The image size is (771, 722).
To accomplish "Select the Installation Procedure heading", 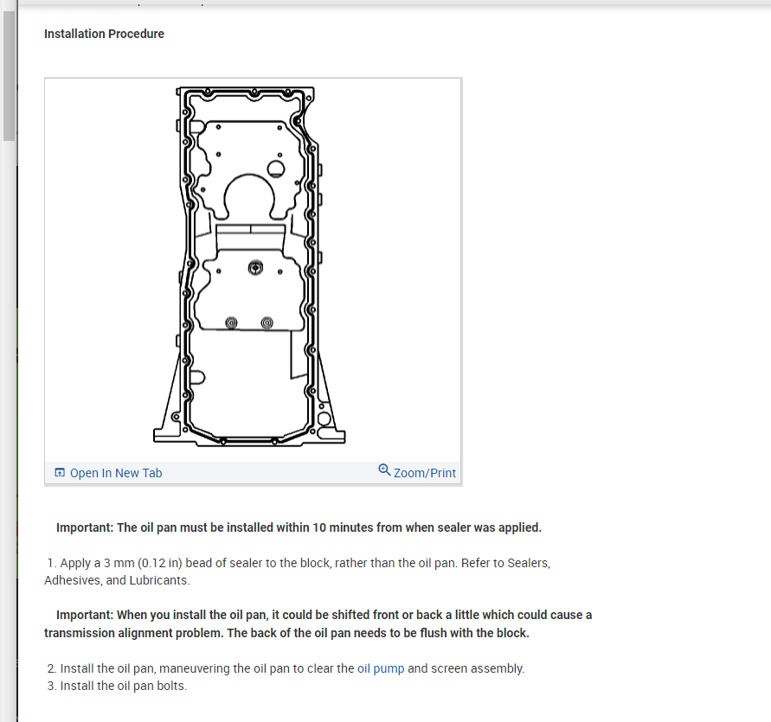I will 104,34.
